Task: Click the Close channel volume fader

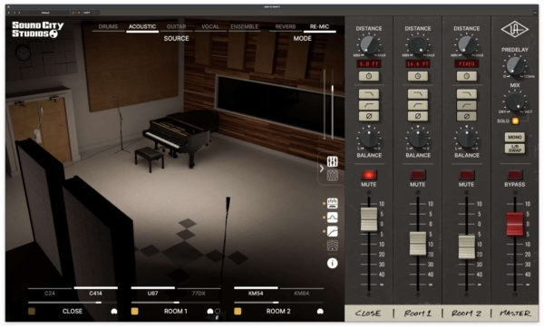Action: [369, 219]
